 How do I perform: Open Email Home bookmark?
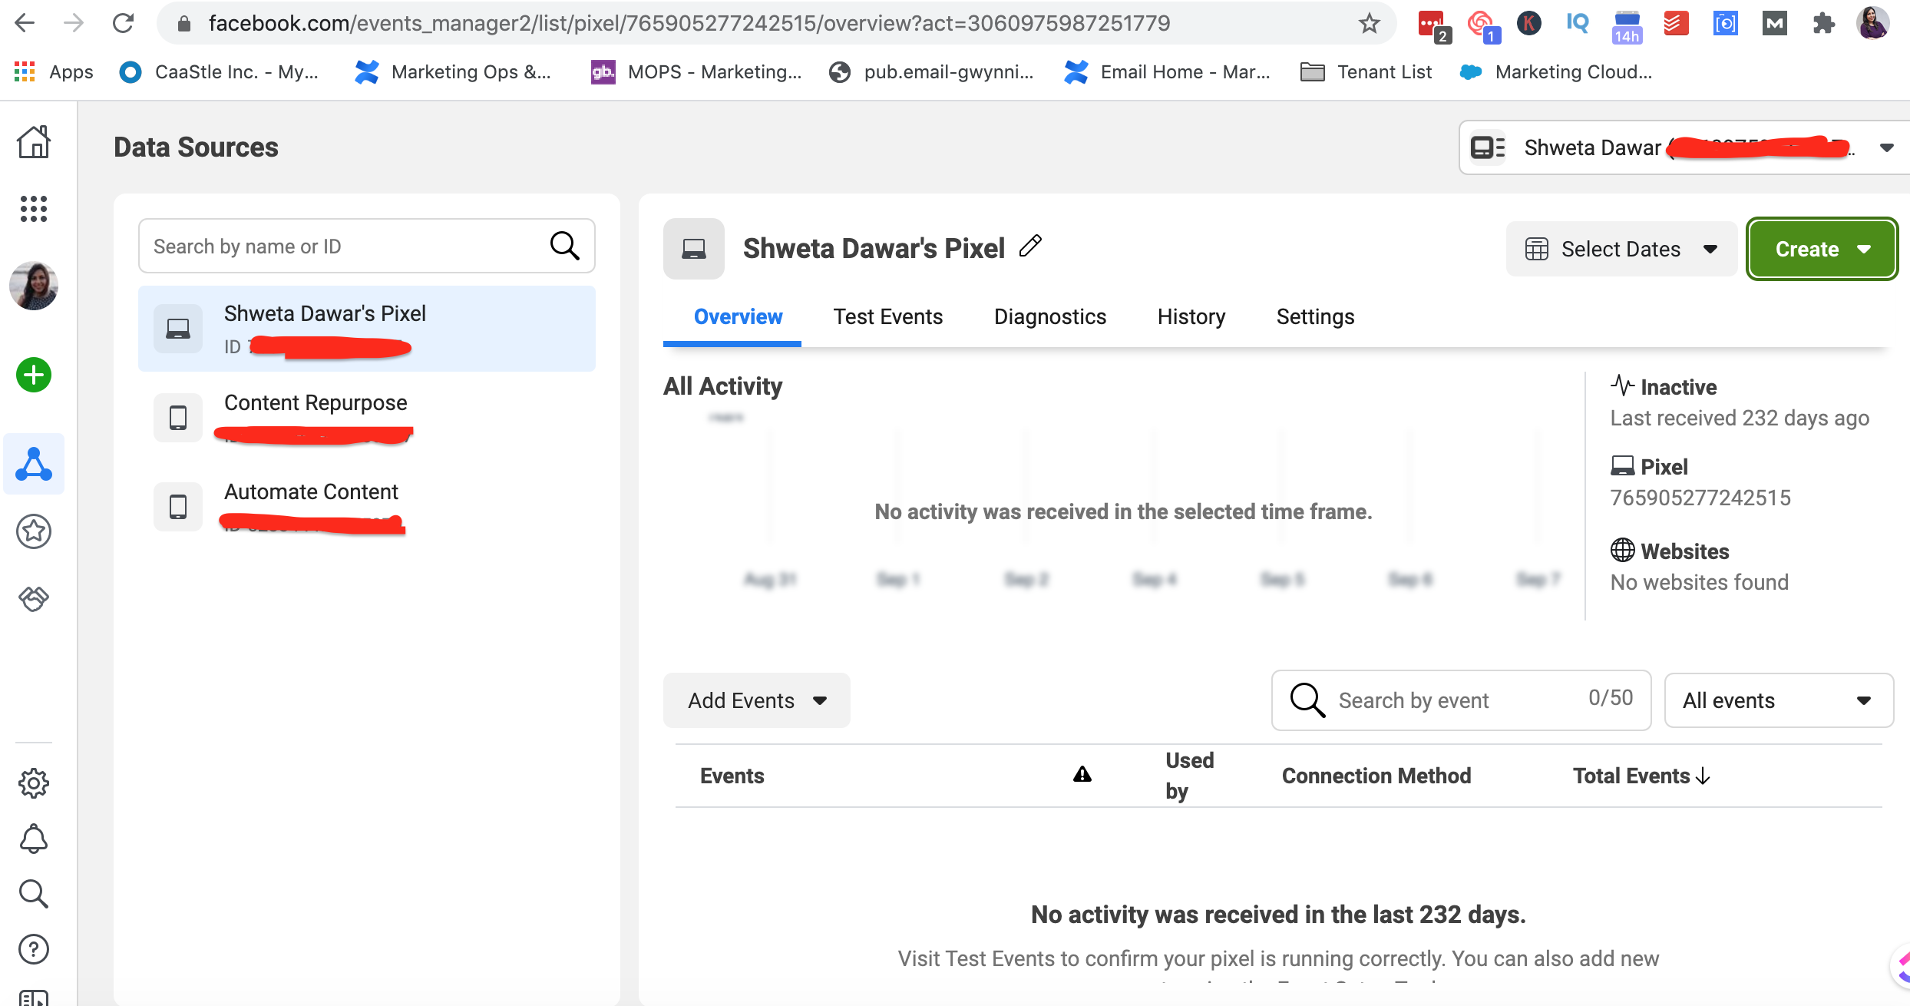(x=1168, y=71)
